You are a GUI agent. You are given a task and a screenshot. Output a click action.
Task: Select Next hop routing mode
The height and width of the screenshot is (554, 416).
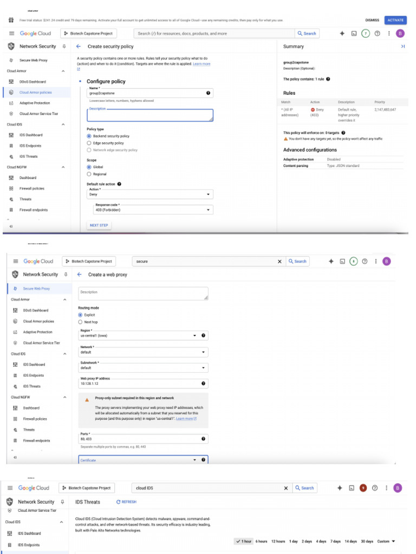point(81,322)
